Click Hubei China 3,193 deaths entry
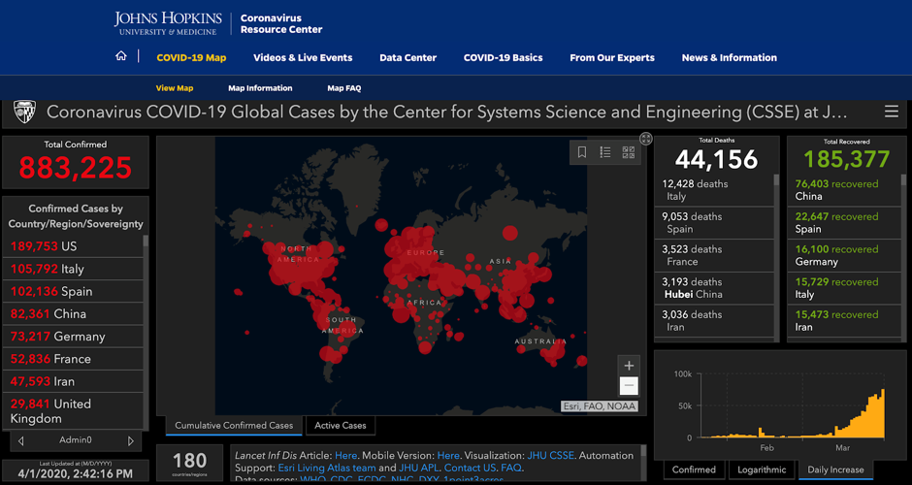 pos(714,288)
